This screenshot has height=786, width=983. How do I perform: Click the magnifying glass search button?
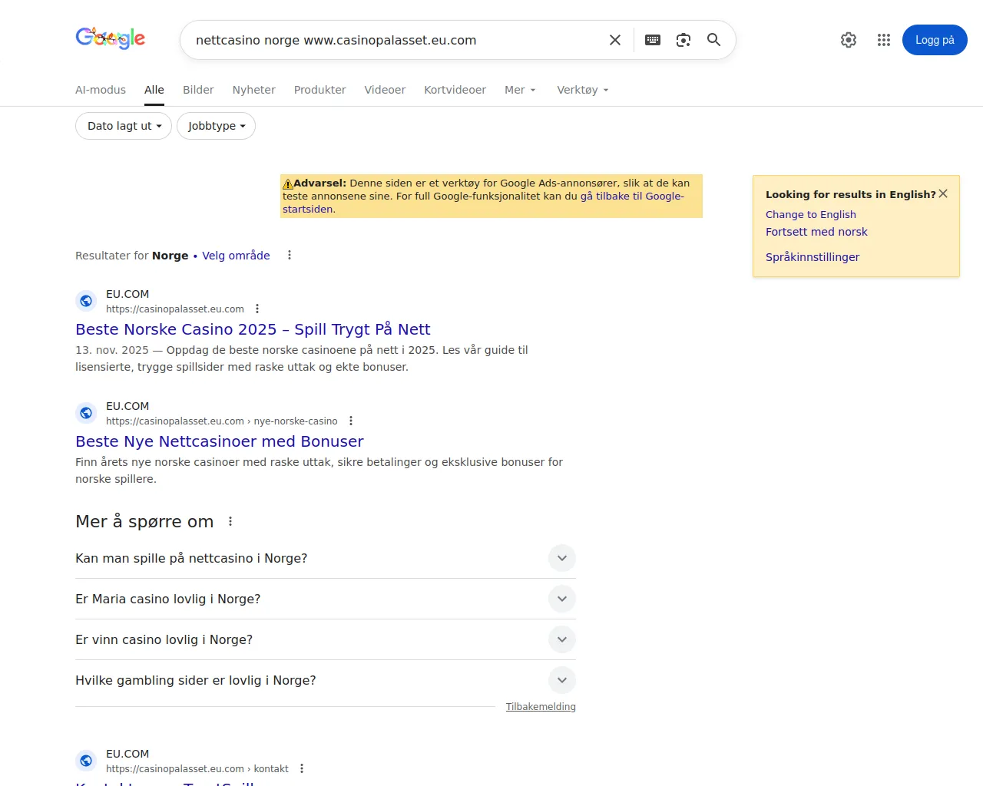pyautogui.click(x=713, y=40)
